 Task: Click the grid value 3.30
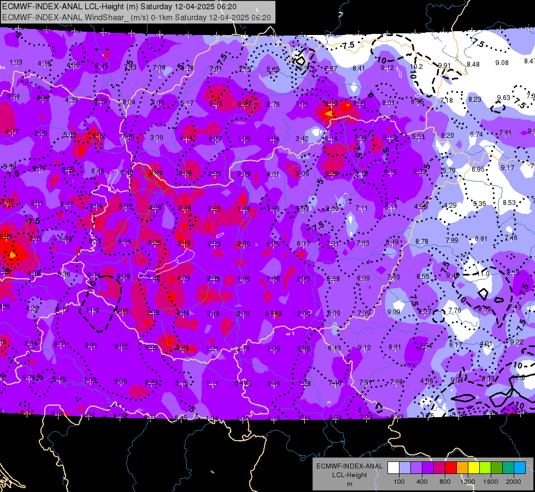coord(157,138)
